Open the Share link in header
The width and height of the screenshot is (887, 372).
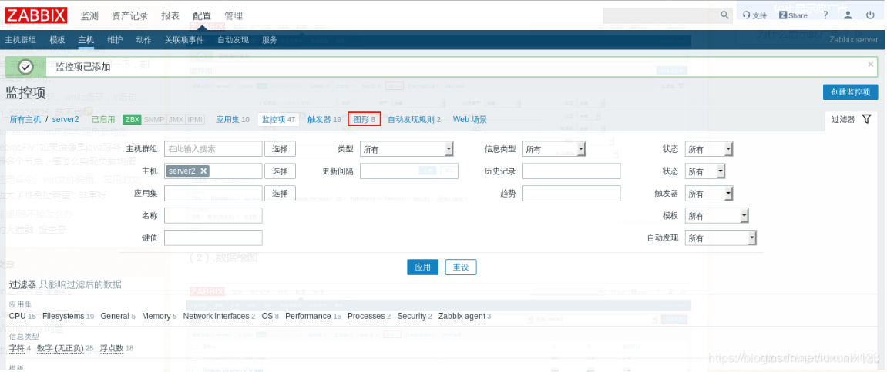point(793,16)
